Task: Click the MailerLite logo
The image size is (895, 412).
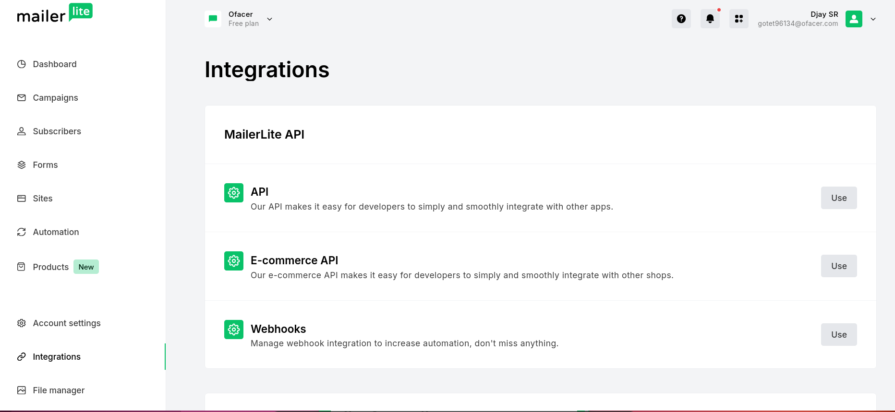Action: coord(55,13)
